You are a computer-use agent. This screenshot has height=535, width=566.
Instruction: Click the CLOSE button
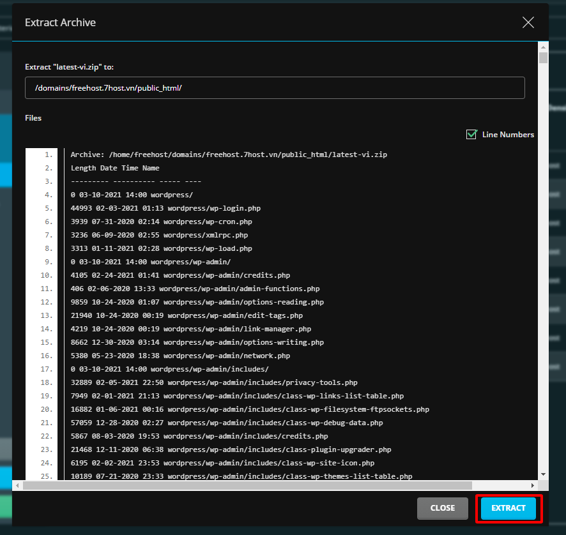(x=443, y=508)
